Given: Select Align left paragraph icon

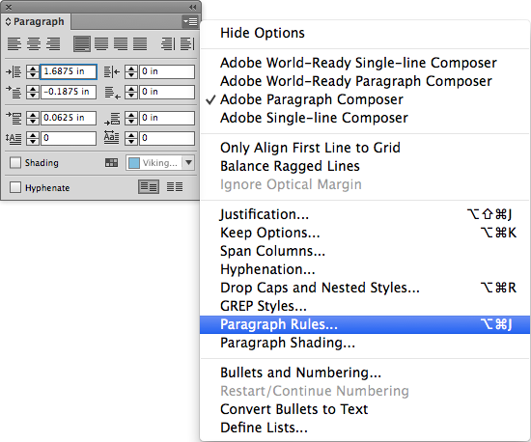Looking at the screenshot, I should tap(14, 44).
